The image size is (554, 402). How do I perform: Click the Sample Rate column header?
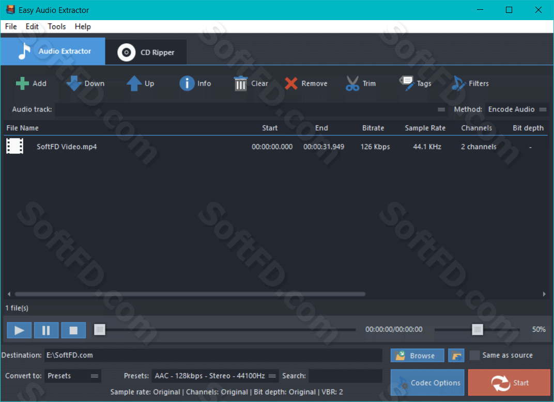coord(425,128)
